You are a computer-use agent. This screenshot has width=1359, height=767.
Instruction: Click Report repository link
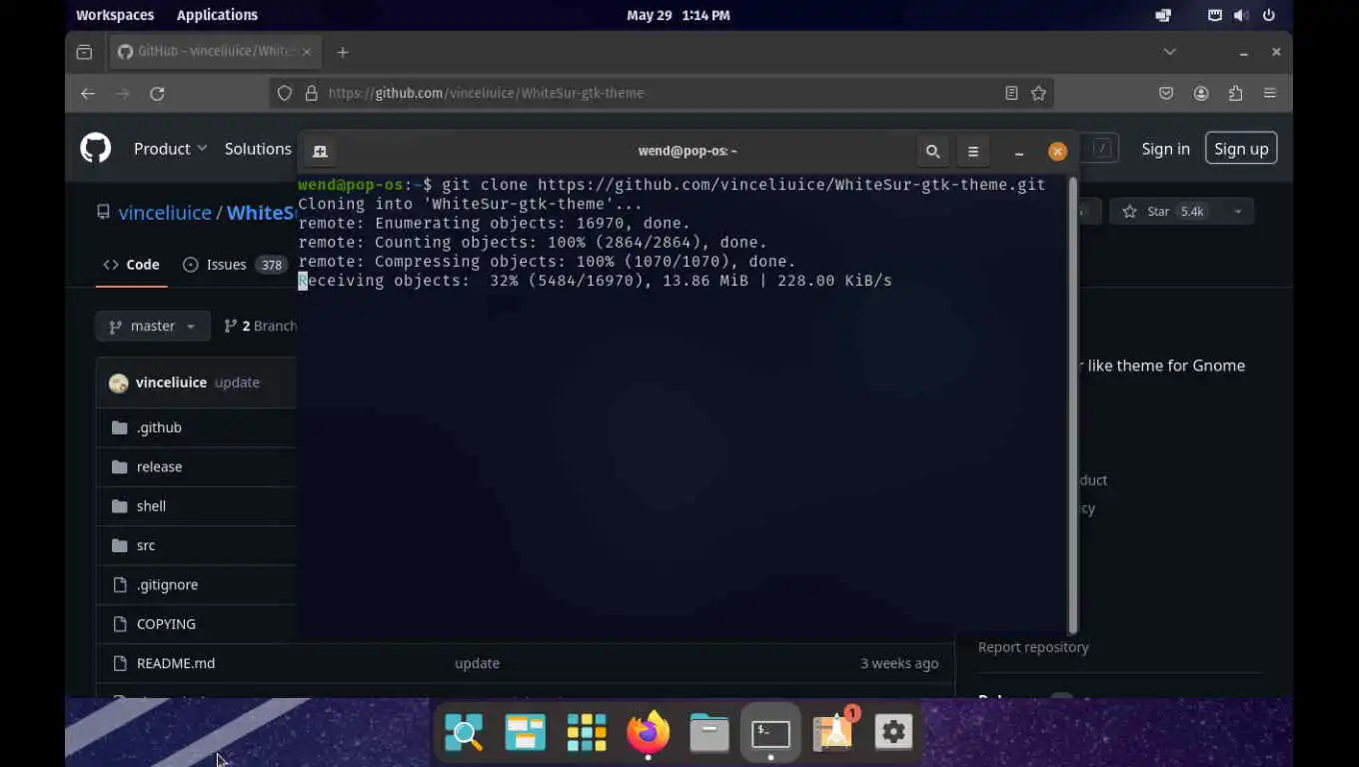(1033, 647)
